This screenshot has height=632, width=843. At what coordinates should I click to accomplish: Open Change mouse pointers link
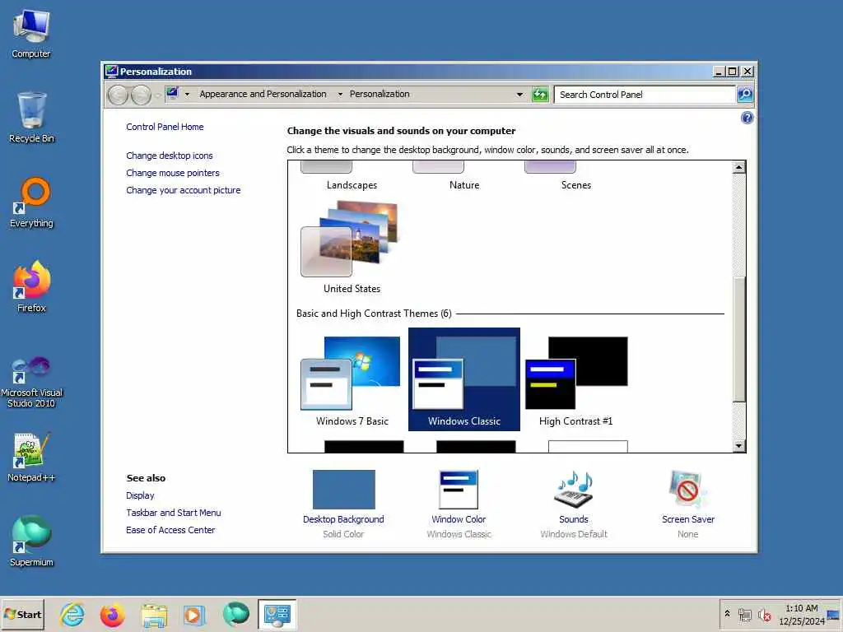[173, 173]
